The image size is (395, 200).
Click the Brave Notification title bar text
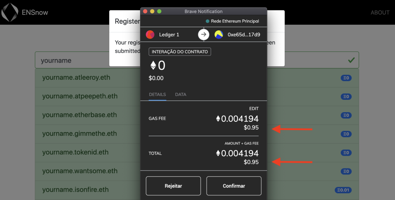[203, 11]
